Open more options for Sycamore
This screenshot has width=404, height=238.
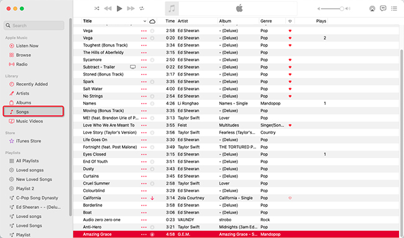[x=144, y=60]
